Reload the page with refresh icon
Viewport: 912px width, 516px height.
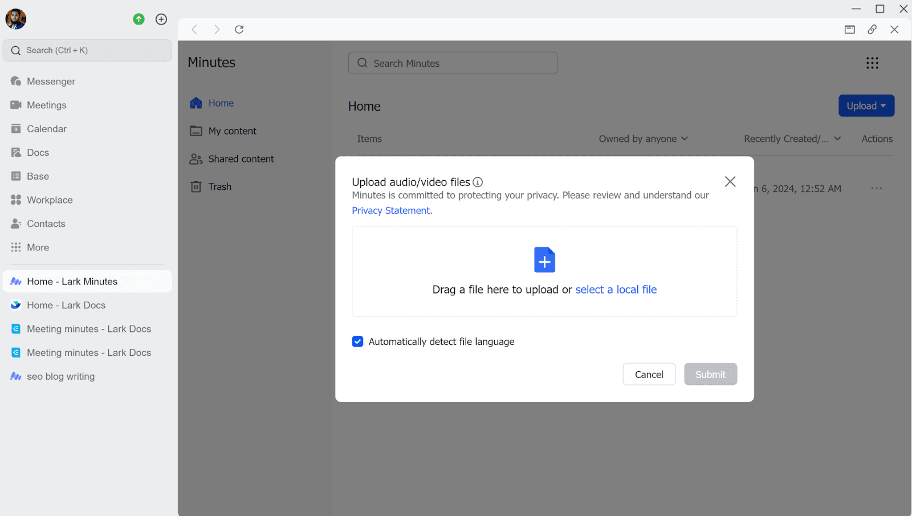tap(239, 30)
